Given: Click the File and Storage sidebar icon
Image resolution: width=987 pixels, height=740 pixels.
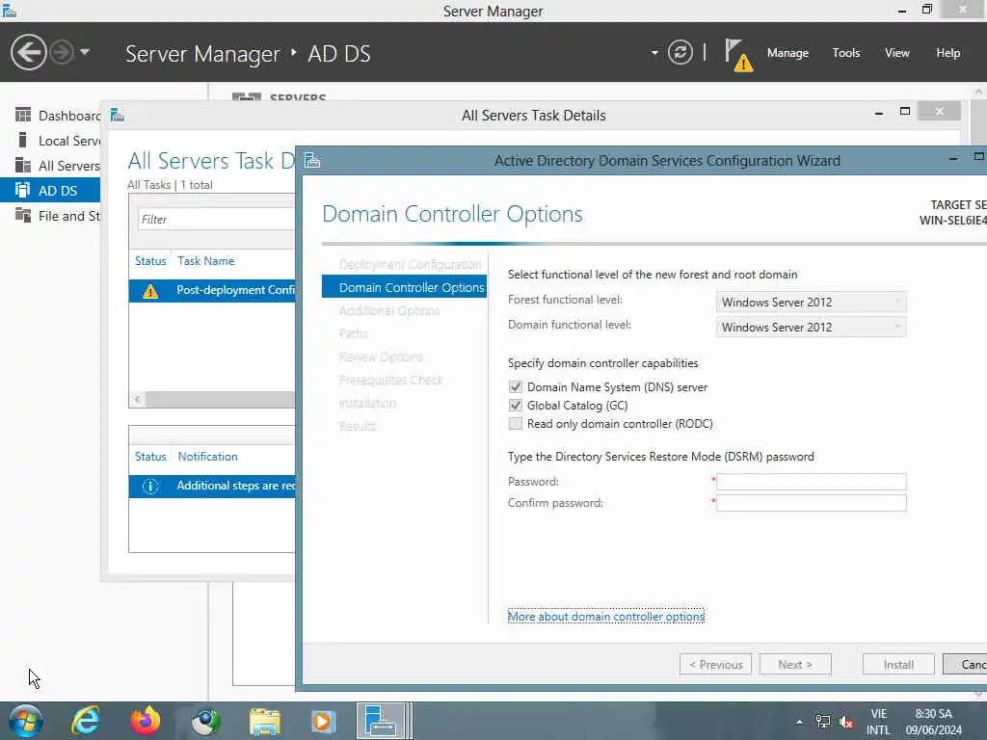Looking at the screenshot, I should tap(23, 215).
